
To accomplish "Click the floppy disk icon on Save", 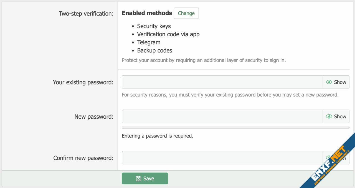I will point(138,179).
